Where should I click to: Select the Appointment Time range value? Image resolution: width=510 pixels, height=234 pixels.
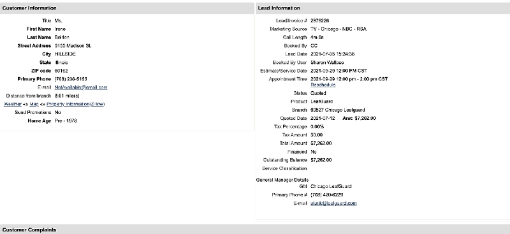(x=349, y=79)
